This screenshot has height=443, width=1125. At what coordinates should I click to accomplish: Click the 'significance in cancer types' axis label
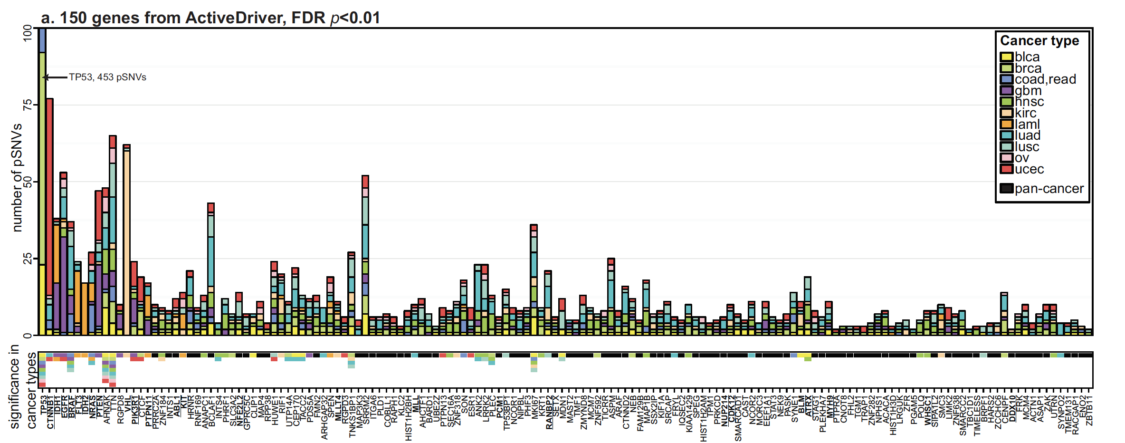tap(23, 387)
